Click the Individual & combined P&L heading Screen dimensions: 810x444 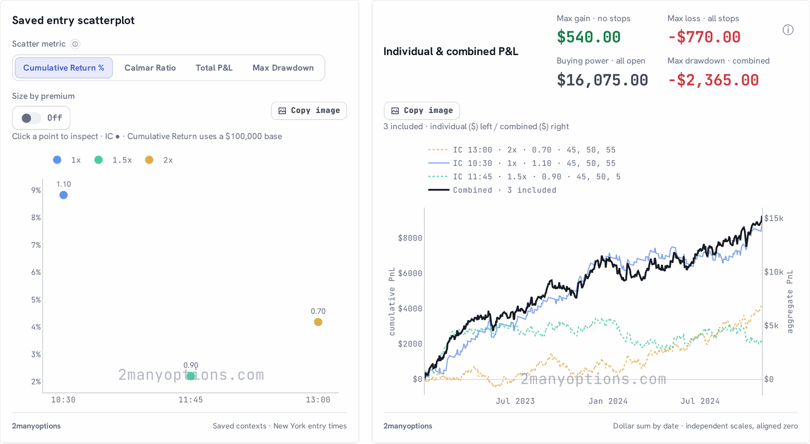(x=451, y=52)
